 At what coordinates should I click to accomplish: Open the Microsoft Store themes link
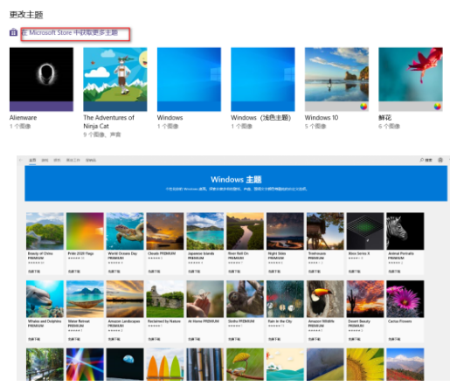pos(70,32)
